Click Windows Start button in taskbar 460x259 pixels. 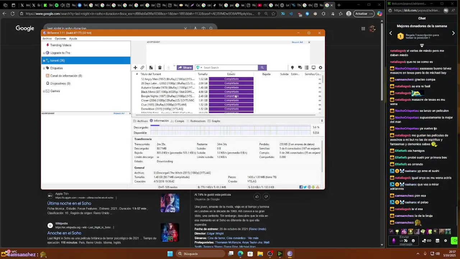click(x=170, y=254)
